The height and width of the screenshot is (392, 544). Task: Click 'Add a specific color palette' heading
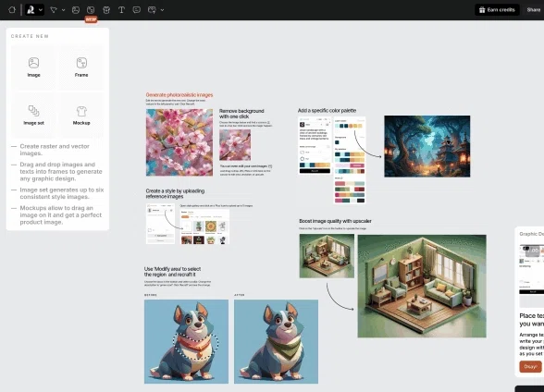pyautogui.click(x=327, y=111)
